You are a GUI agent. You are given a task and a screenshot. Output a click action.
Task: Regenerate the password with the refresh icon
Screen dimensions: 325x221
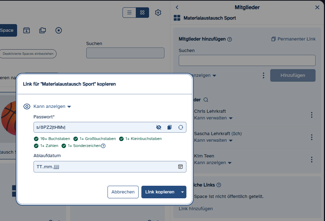(x=180, y=127)
